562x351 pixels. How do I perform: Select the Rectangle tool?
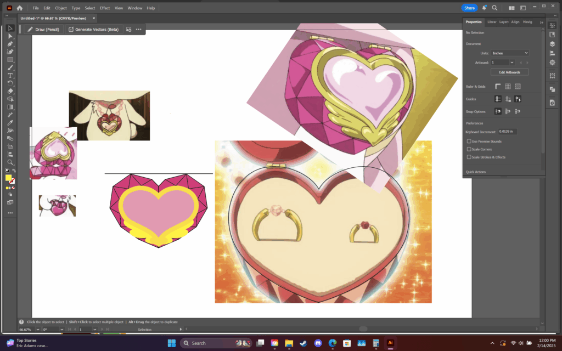coord(10,59)
